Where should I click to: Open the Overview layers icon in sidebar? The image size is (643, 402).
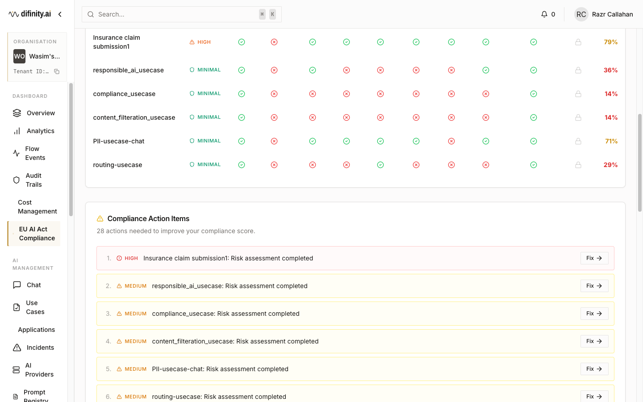17,113
